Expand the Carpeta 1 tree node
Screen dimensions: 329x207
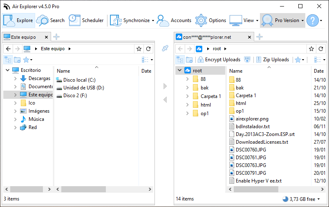click(x=187, y=96)
